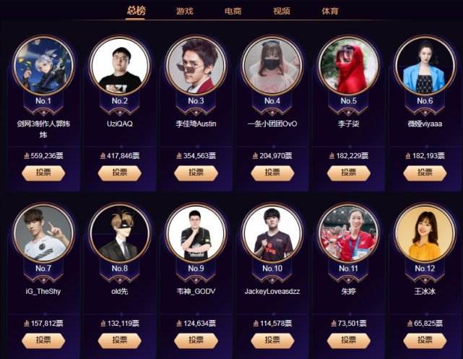Screen dimensions: 463x359
Task: Click vote count icon beside 559,236票
Action: coord(27,155)
